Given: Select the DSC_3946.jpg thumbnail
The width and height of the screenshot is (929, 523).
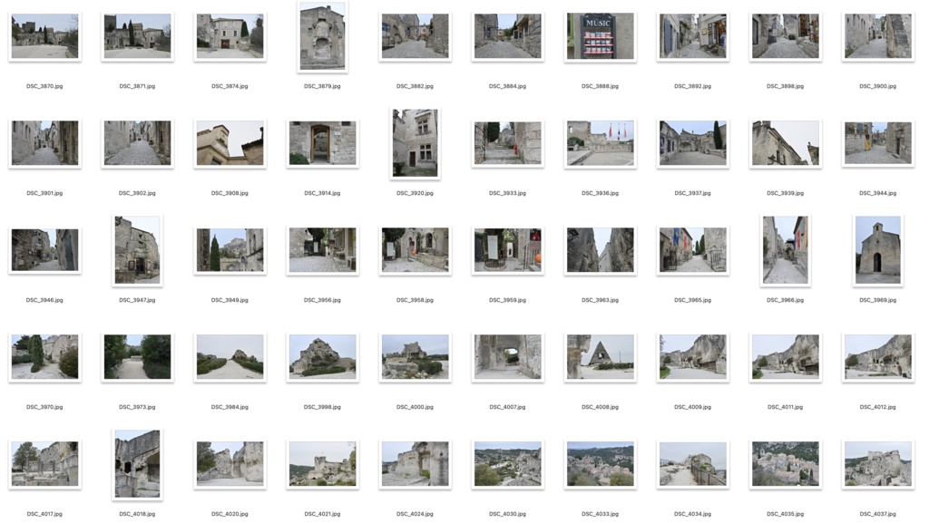Looking at the screenshot, I should 45,249.
